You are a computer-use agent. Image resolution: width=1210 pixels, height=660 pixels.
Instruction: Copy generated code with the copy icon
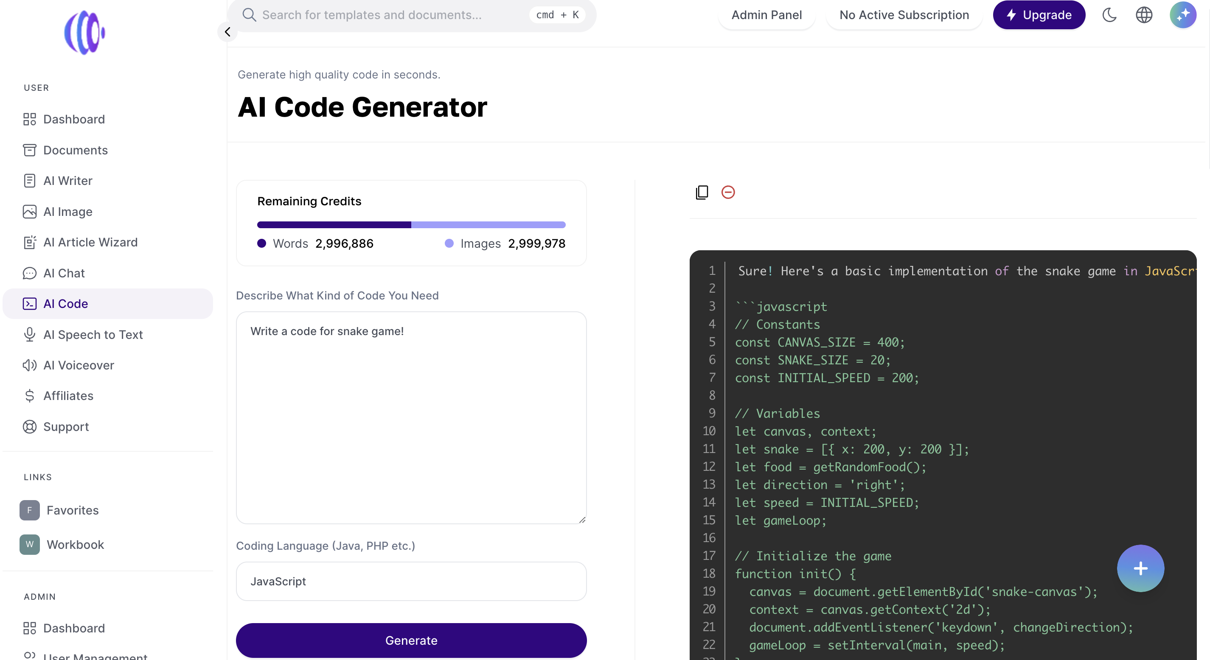702,193
